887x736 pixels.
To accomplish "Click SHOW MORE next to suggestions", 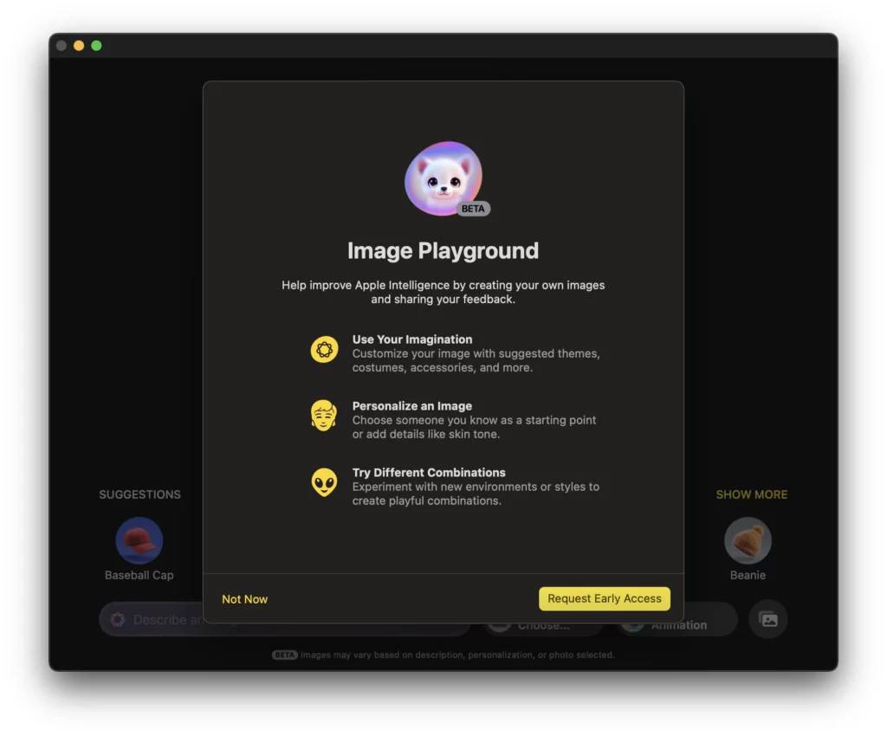I will [752, 494].
